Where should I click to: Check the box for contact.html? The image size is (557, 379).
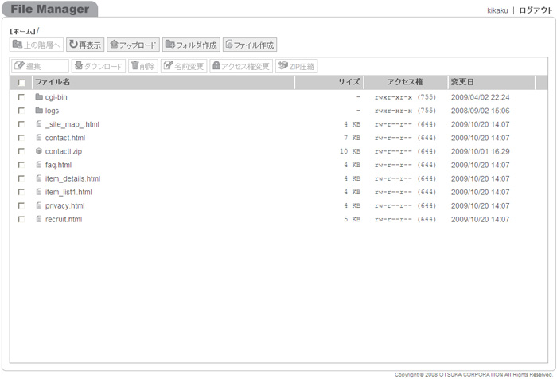click(21, 138)
